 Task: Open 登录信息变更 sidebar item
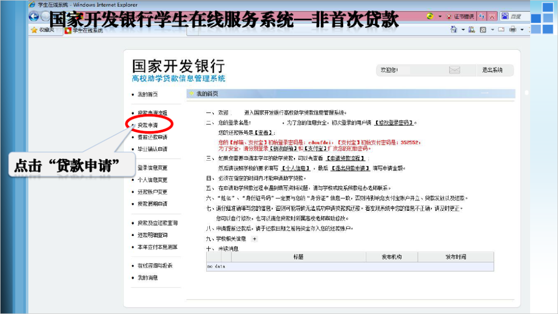tap(152, 168)
